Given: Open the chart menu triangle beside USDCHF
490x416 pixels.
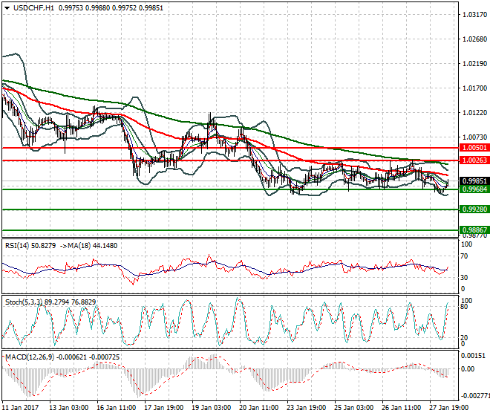Looking at the screenshot, I should [x=7, y=8].
